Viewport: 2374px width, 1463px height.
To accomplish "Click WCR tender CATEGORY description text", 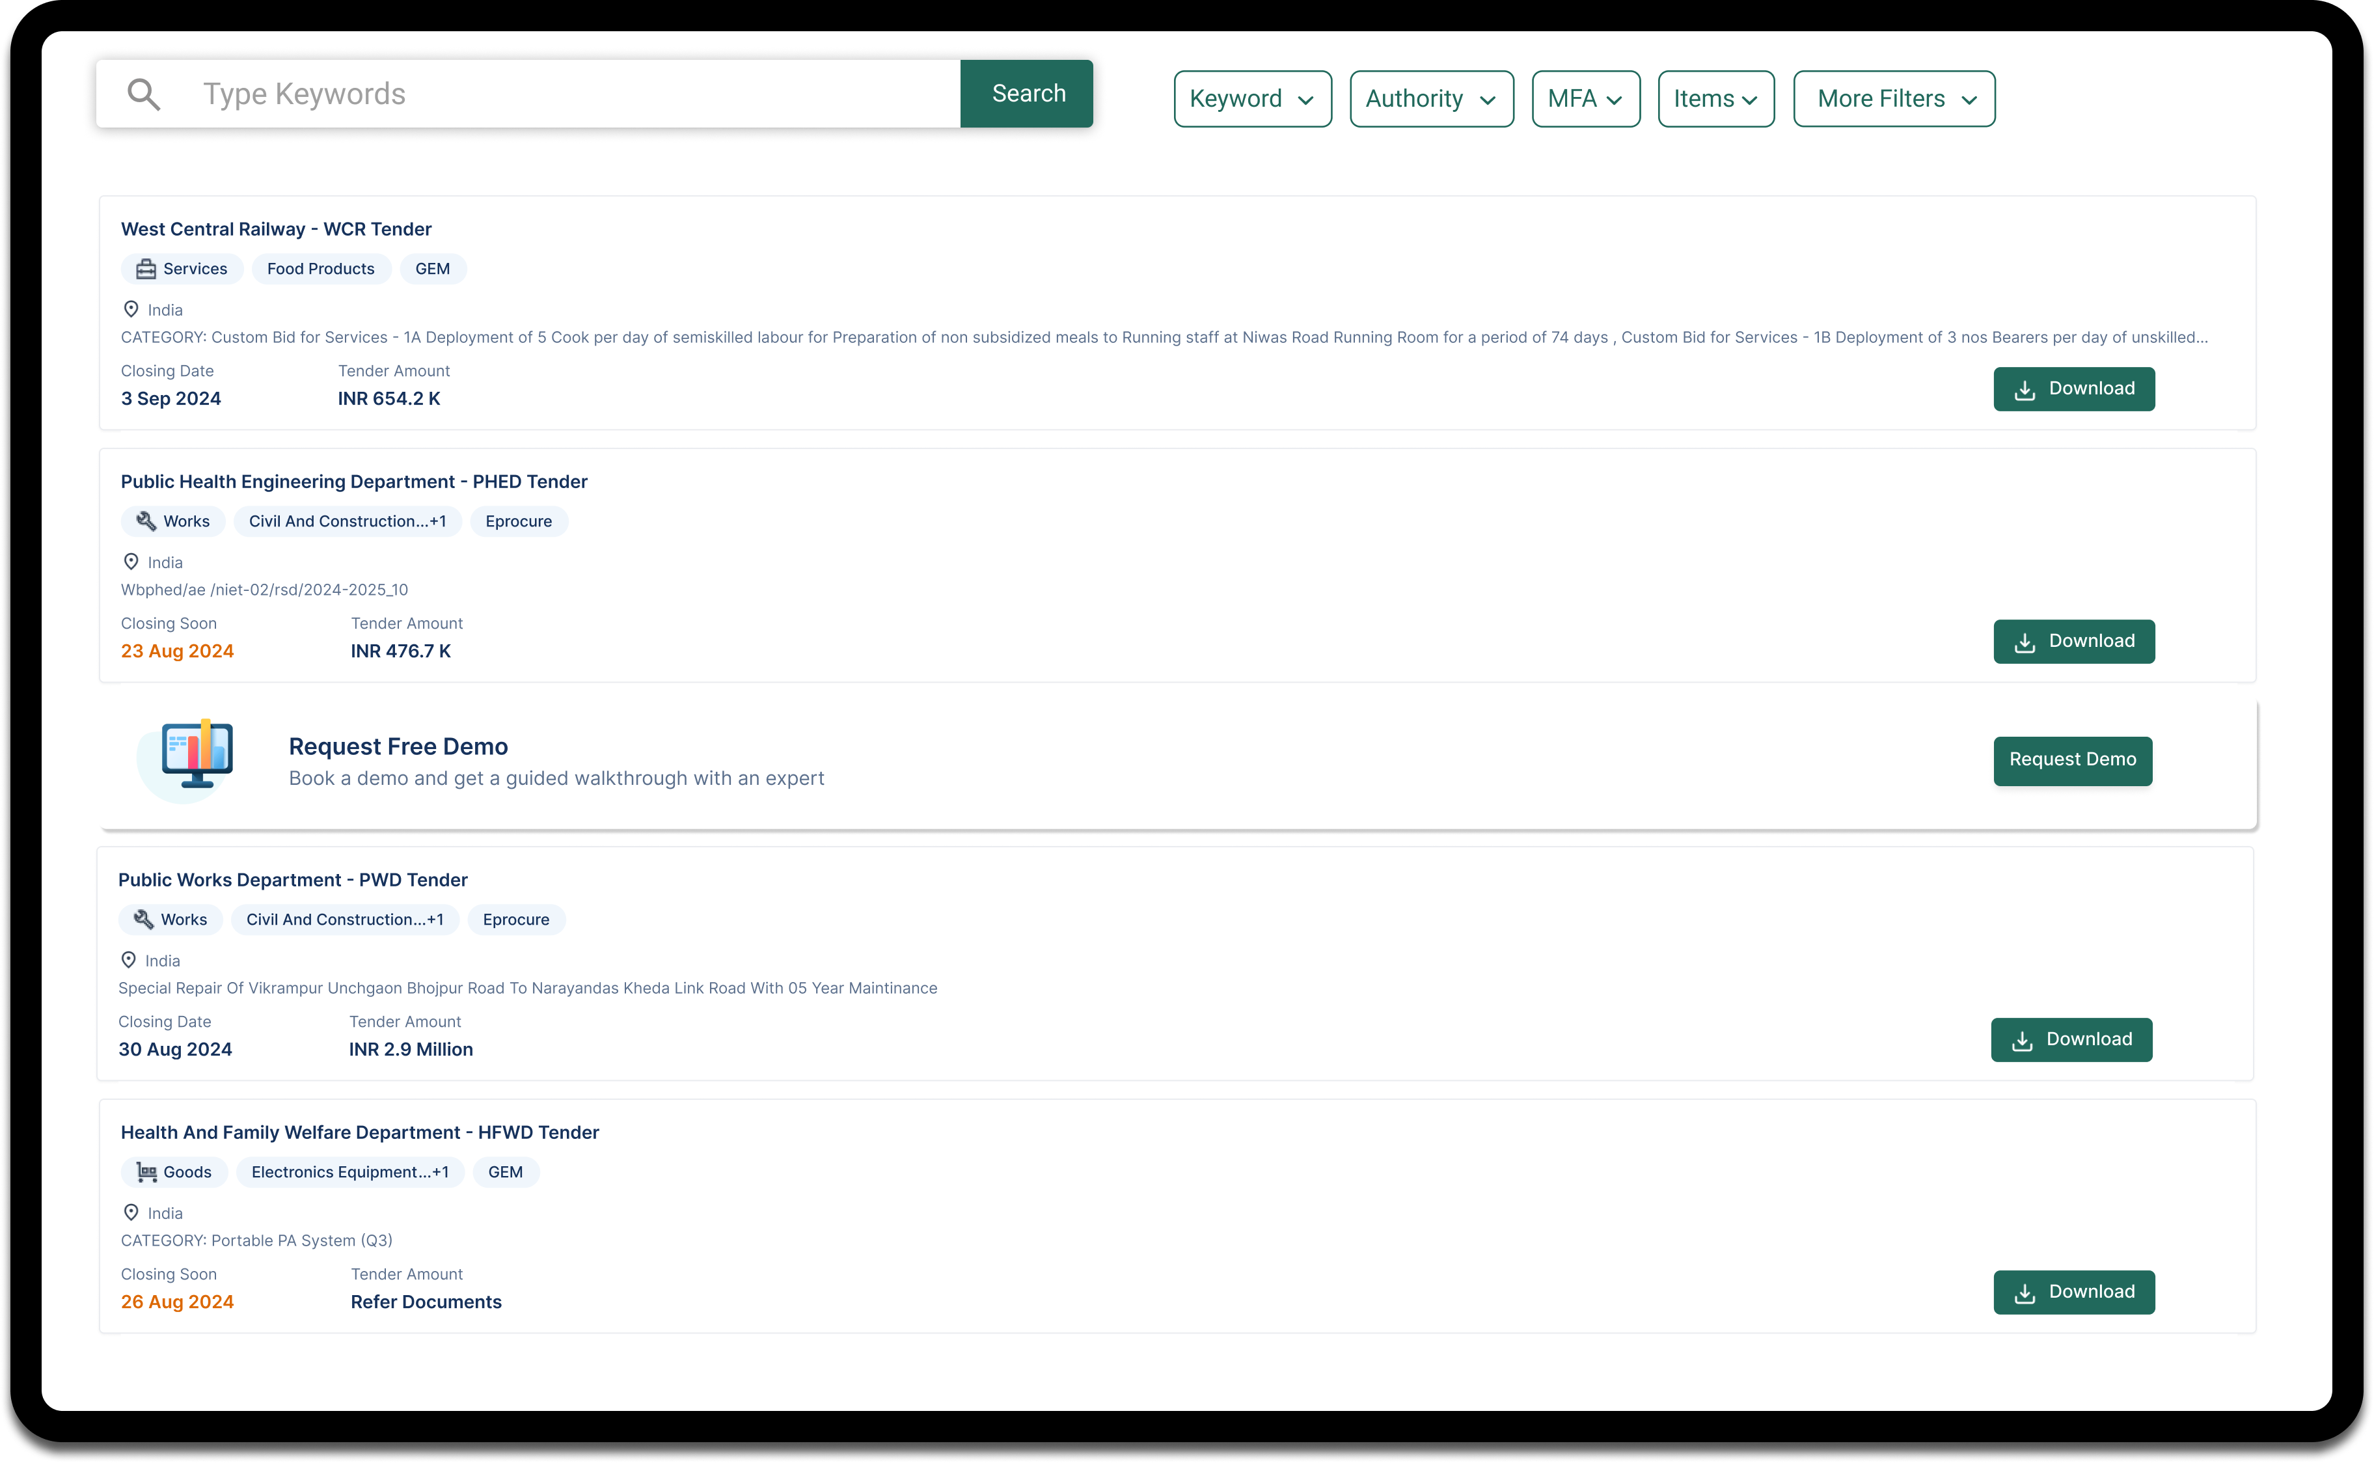I will (x=1164, y=338).
